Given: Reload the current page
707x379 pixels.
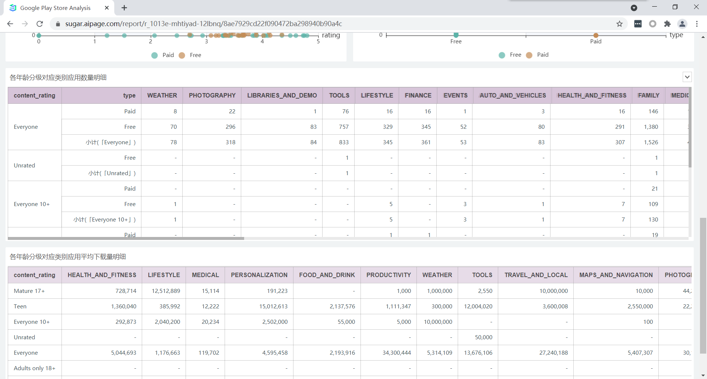Looking at the screenshot, I should click(40, 24).
